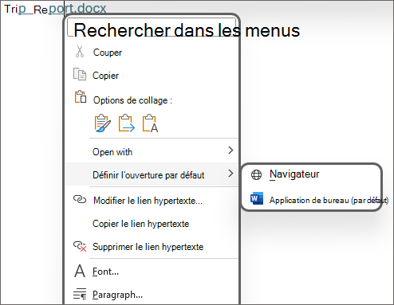Click the Options de collage : label
Image resolution: width=394 pixels, height=305 pixels.
pos(132,100)
